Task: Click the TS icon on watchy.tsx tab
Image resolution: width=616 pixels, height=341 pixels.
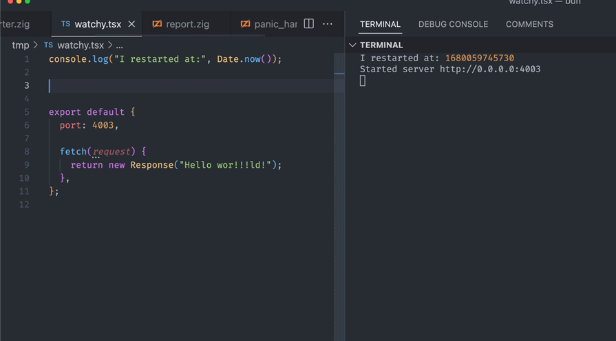Action: click(x=65, y=24)
